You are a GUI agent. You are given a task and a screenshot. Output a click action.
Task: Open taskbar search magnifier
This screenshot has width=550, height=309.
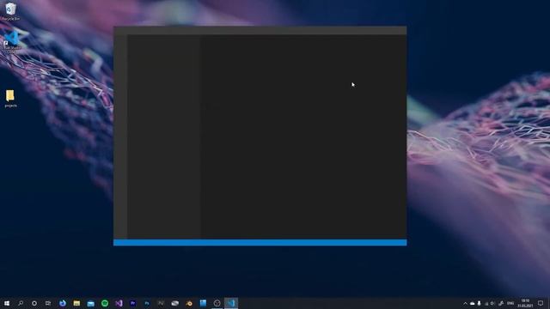[x=21, y=303]
